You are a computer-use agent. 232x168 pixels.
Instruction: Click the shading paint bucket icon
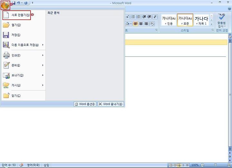pos(127,24)
